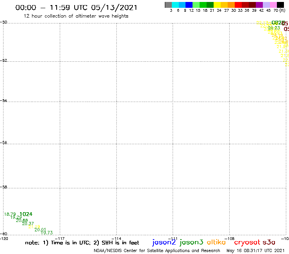This screenshot has height=254, width=289.
Task: Click the orange 30 ft legend swatch
Action: tap(231, 5)
